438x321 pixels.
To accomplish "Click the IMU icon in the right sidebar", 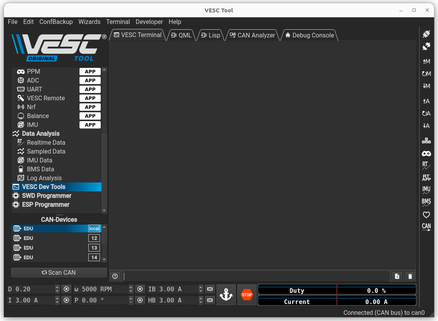I will (x=426, y=190).
